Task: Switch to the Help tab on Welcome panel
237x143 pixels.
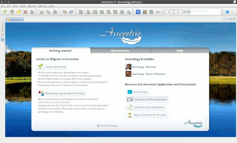Action: coord(180,50)
